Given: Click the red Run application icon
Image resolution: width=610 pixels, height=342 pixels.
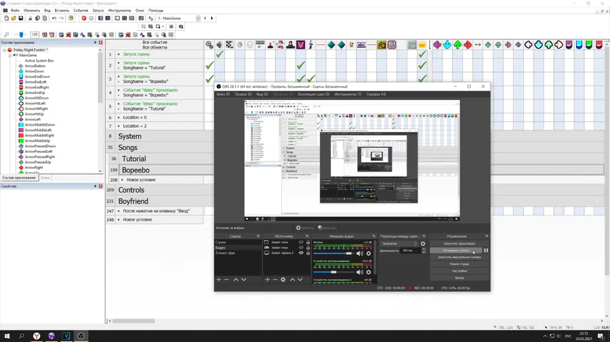Looking at the screenshot, I should click(x=83, y=18).
